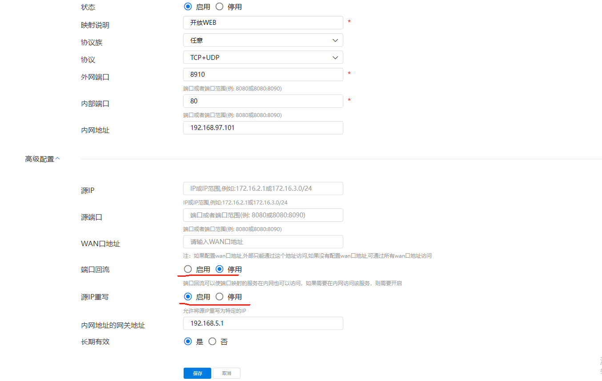Select the 启用 radio for 状态
This screenshot has width=602, height=381.
point(188,7)
